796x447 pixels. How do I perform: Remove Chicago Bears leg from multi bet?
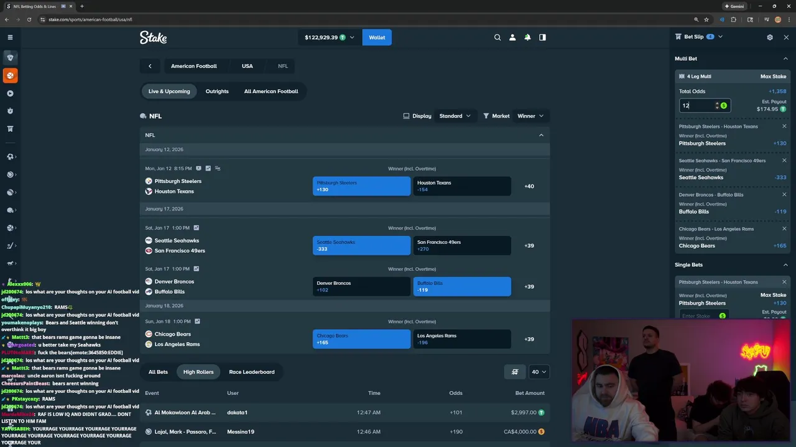784,229
